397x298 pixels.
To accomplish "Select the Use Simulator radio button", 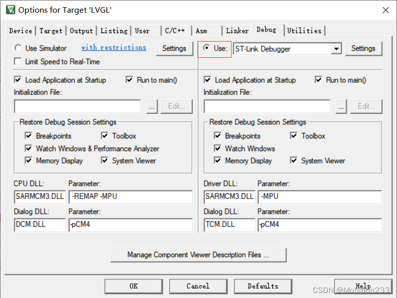I will 18,48.
